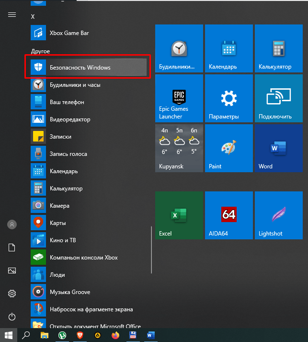Open Запись голоса recorder

pos(89,154)
